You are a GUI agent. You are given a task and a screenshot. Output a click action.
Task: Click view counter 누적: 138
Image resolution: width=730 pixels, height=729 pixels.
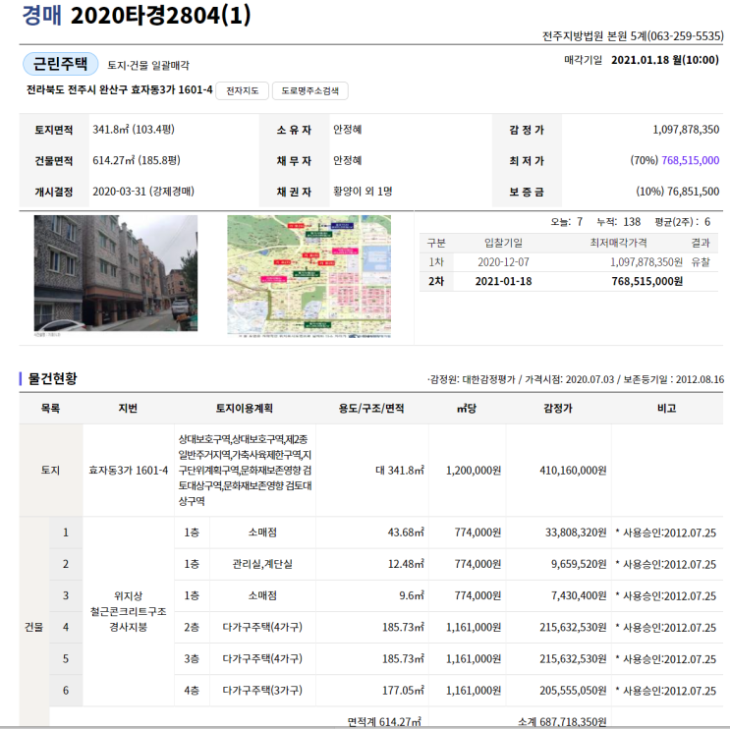point(618,222)
